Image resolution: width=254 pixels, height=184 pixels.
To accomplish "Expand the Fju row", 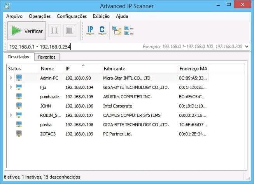I will [11, 87].
